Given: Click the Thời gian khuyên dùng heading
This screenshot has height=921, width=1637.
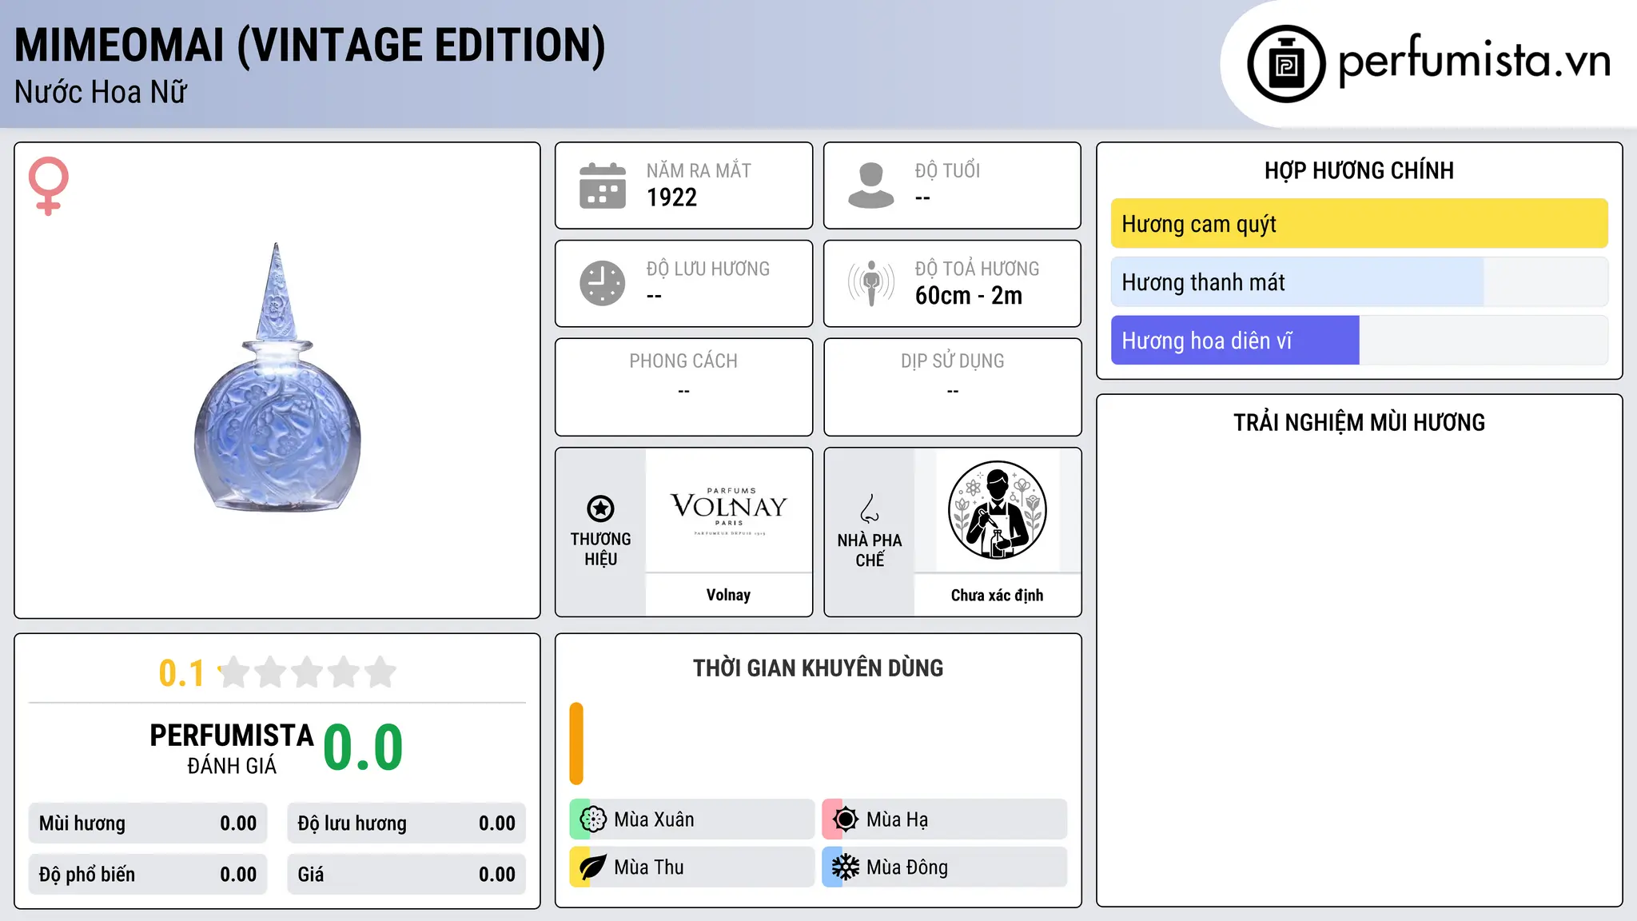Looking at the screenshot, I should pyautogui.click(x=818, y=668).
